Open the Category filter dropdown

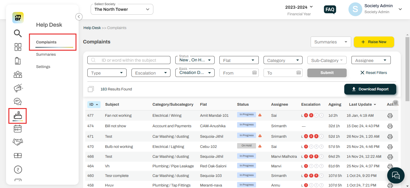(x=283, y=60)
